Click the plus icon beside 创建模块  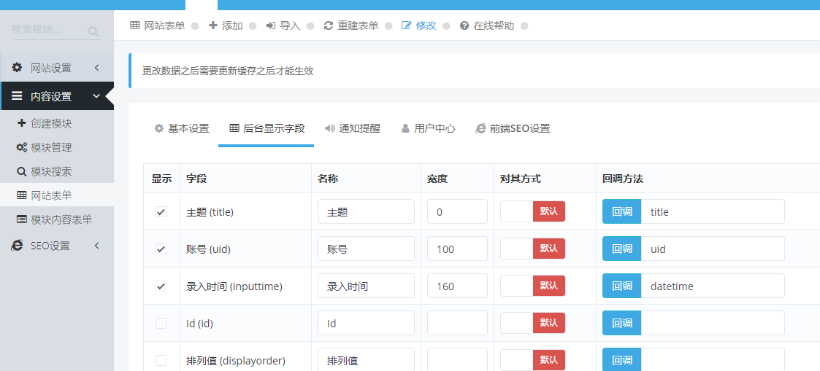tap(21, 124)
